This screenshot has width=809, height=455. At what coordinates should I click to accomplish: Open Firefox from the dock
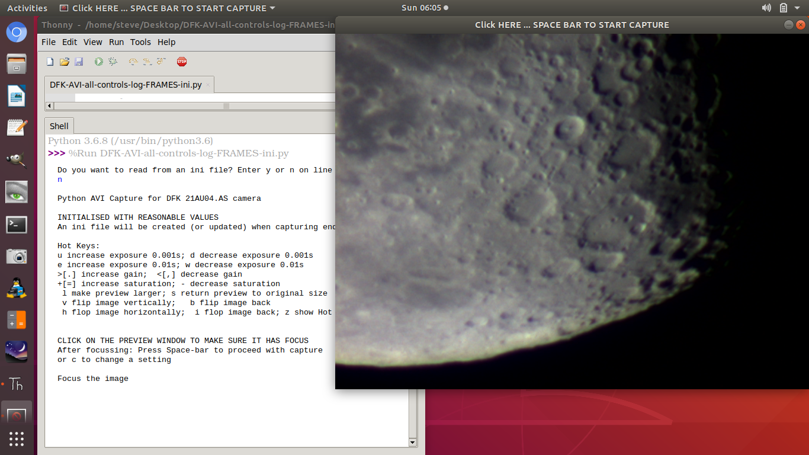(16, 32)
